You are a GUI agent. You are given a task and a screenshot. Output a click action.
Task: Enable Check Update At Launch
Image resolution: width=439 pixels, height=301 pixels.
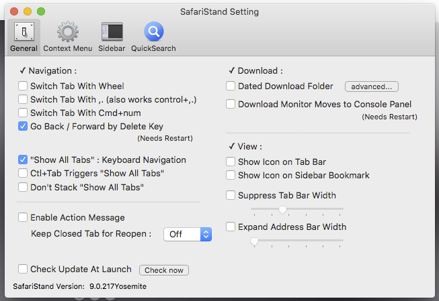point(24,269)
